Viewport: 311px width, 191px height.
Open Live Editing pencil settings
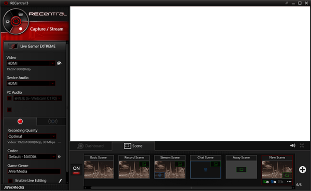60,181
